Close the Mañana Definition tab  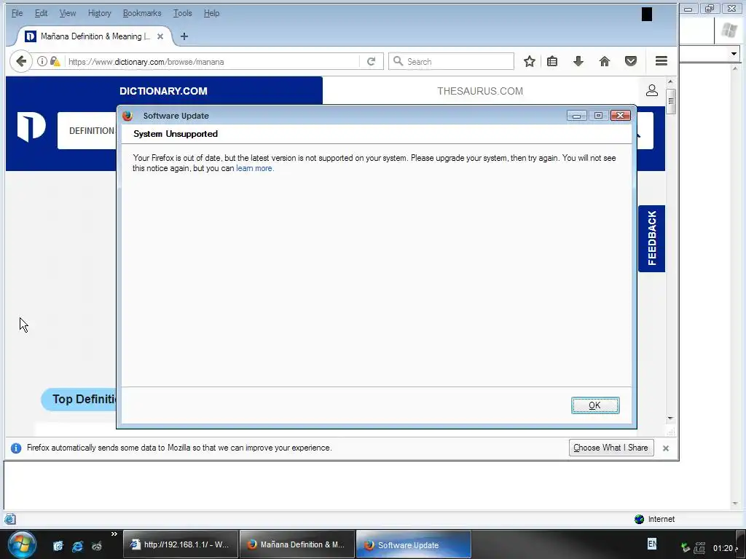(160, 36)
